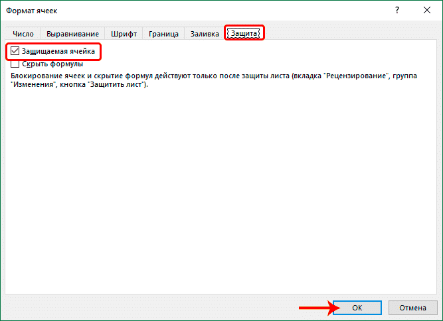Select the Заливка tab
Image resolution: width=443 pixels, height=321 pixels.
[x=205, y=34]
